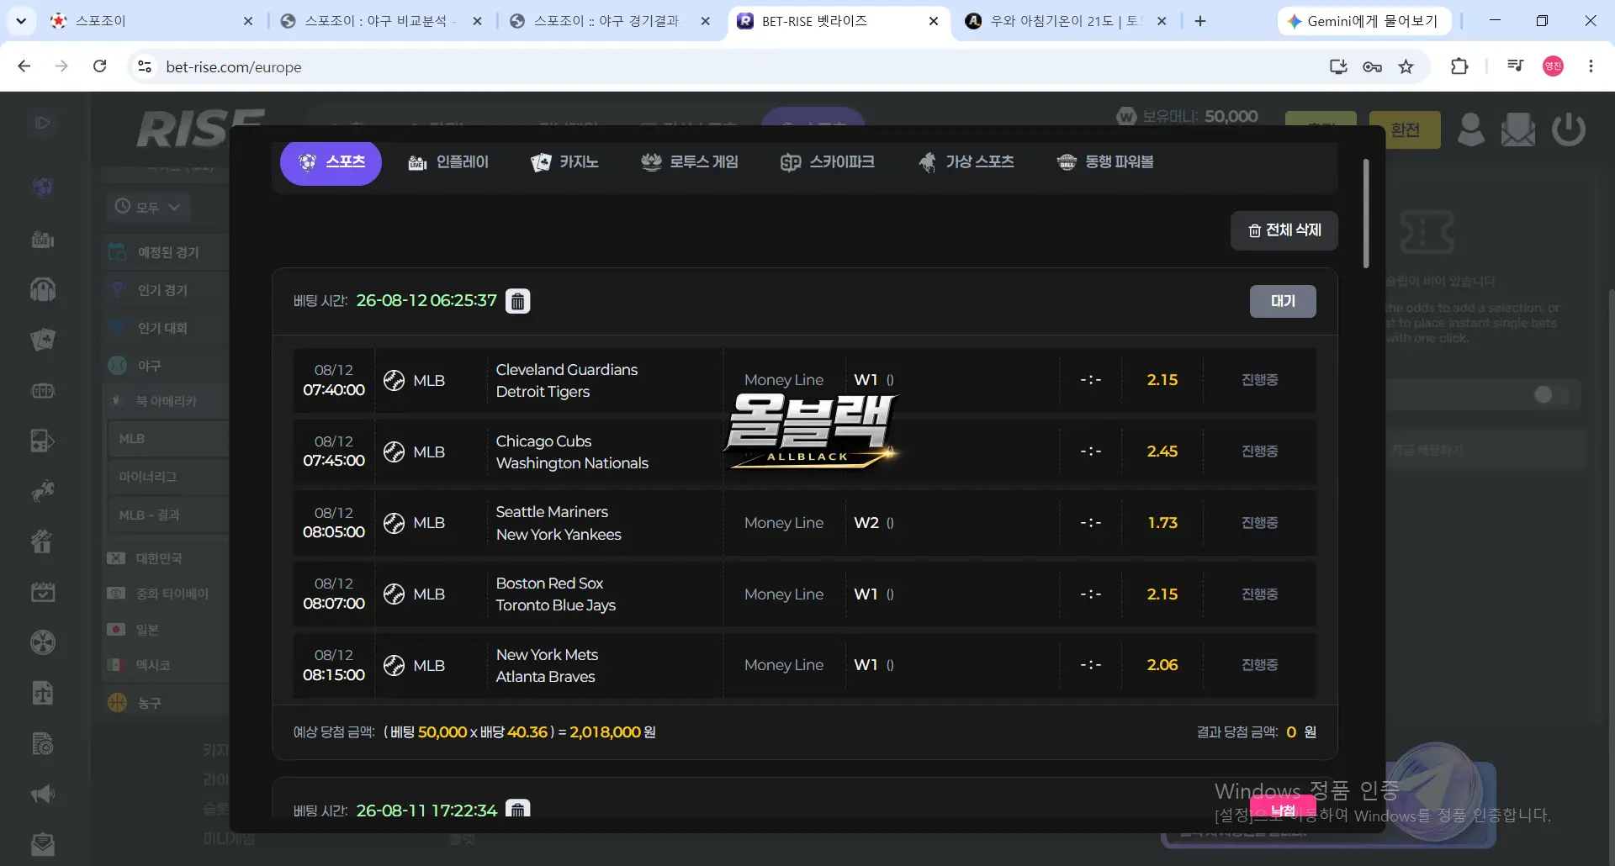1615x866 pixels.
Task: Bookmark this page with the star icon
Action: tap(1406, 66)
